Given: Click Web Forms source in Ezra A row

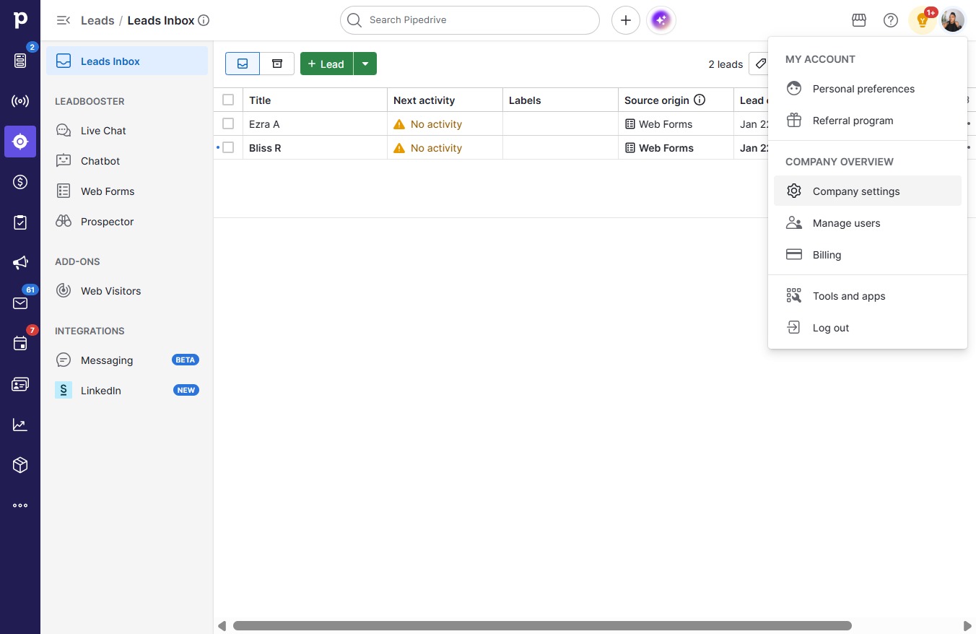Looking at the screenshot, I should coord(658,124).
